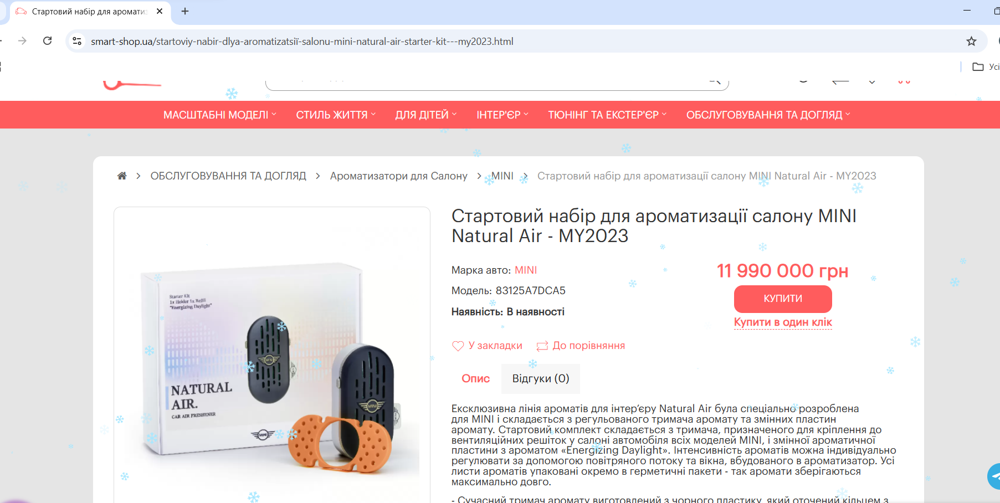Close the Стартовий набір browser tab

coord(160,11)
